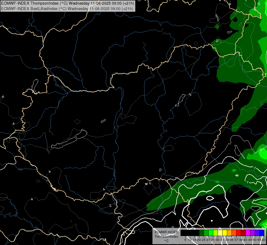Click the medium green 25–27 legend swatch
Viewport: 267px width, 245px height.
point(206,233)
